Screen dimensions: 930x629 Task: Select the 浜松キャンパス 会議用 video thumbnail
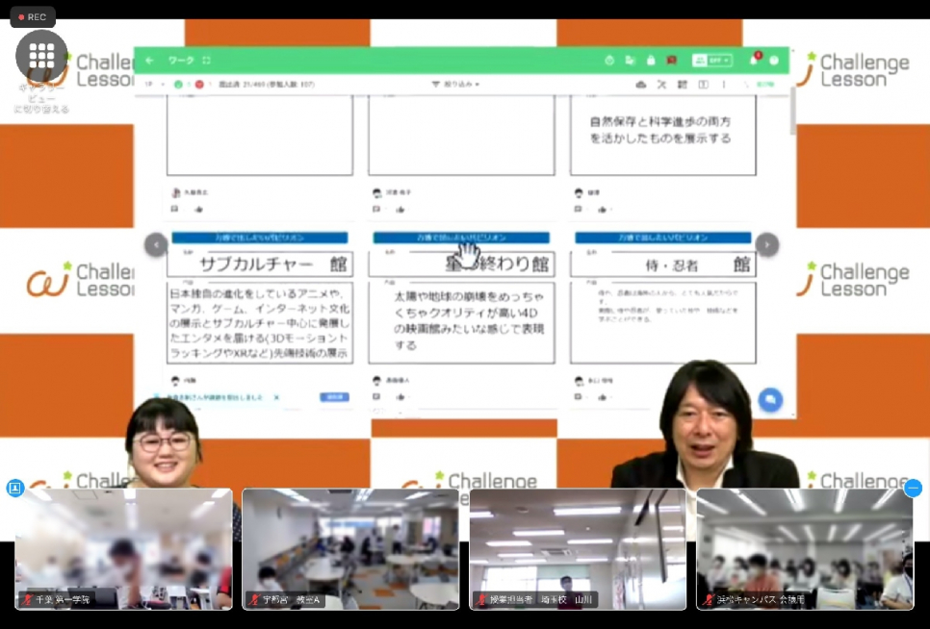coord(805,549)
